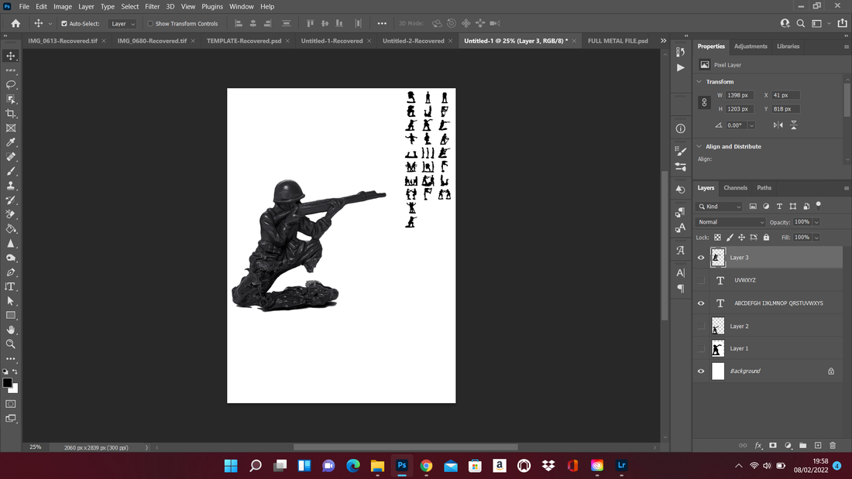The width and height of the screenshot is (852, 479).
Task: Open the Auto-Select Layer dropdown
Action: click(x=122, y=24)
